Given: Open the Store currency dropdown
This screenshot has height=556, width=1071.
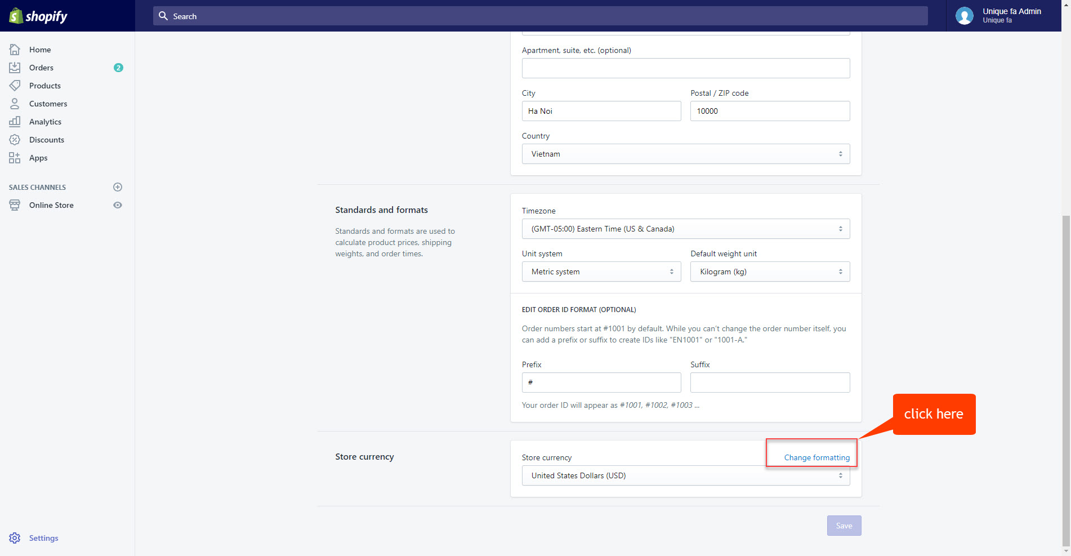Looking at the screenshot, I should pos(686,475).
